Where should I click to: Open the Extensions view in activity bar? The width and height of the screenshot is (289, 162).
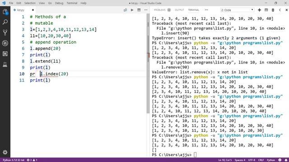coord(5,54)
